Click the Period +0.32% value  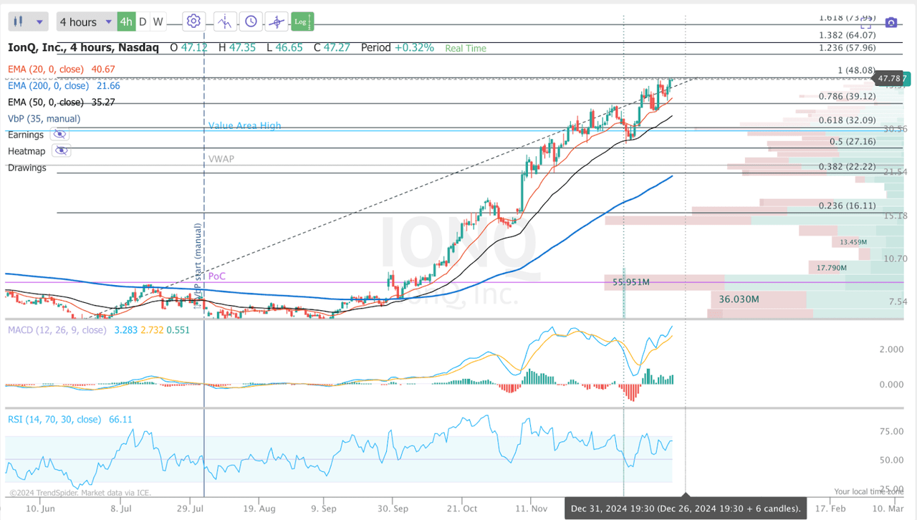point(398,47)
